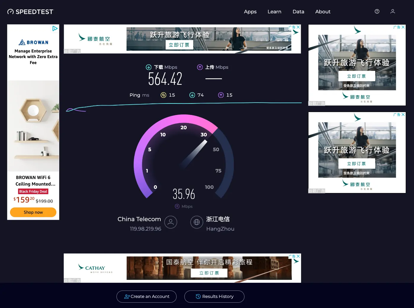
Task: Click 立即订票 in bottom Cathay banner ad
Action: coord(209,273)
